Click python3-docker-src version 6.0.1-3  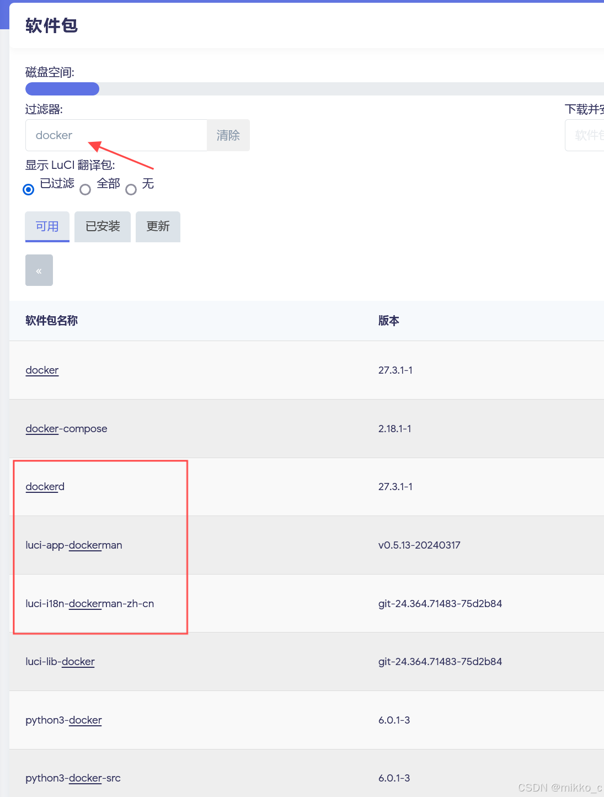tap(394, 778)
